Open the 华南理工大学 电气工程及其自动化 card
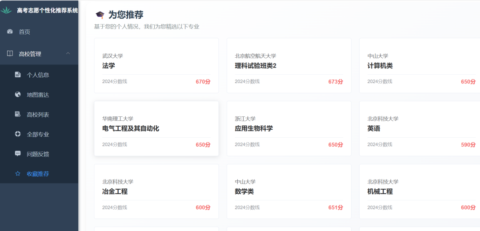Viewport: 480px width, 231px height. click(156, 128)
